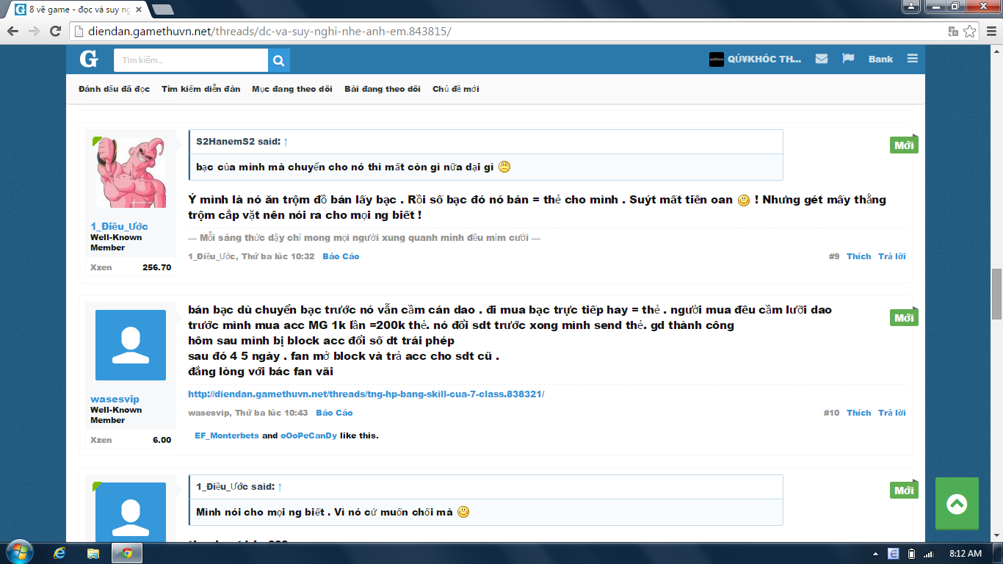Click the user avatar beside QUỶ KHÓC
The height and width of the screenshot is (564, 1003).
pyautogui.click(x=717, y=59)
